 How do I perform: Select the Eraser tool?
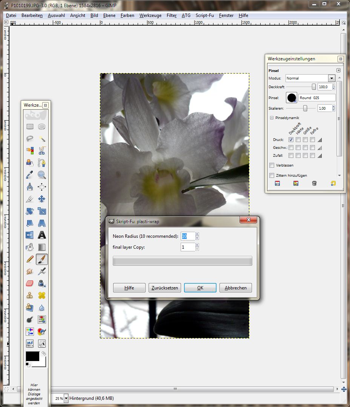click(30, 283)
